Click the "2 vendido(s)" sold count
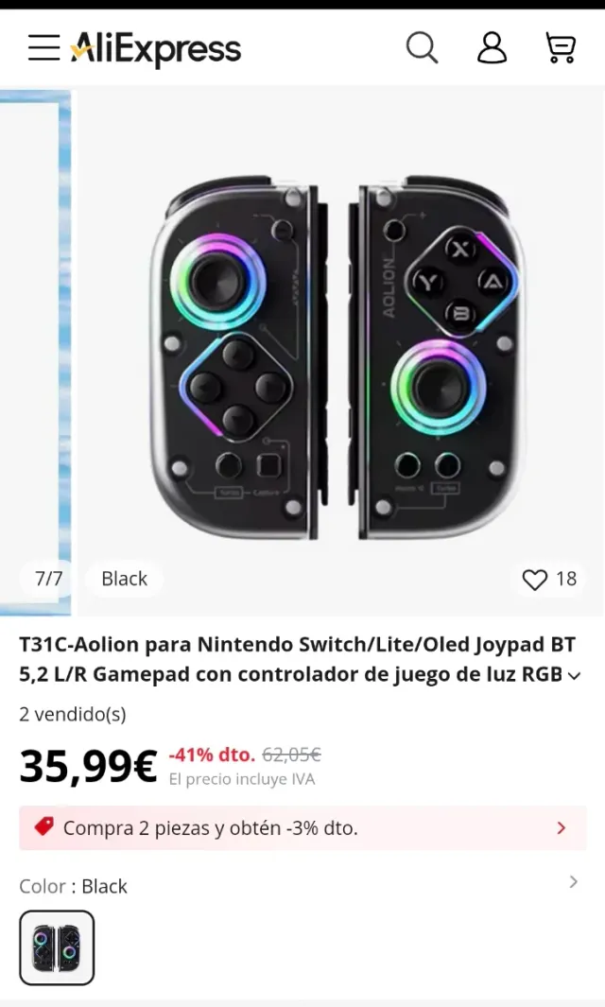605x1007 pixels. pyautogui.click(x=73, y=714)
